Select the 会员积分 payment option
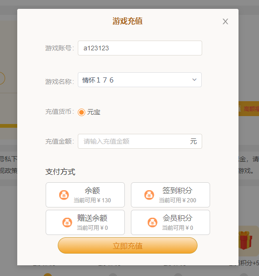The width and height of the screenshot is (259, 276). (170, 222)
